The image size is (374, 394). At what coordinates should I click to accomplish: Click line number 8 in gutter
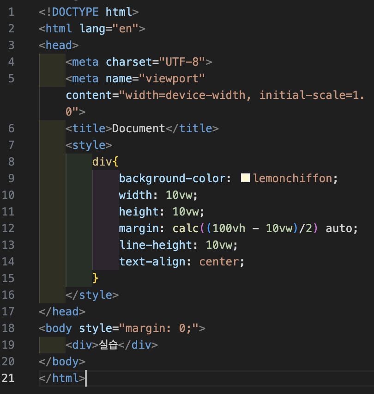(x=11, y=161)
